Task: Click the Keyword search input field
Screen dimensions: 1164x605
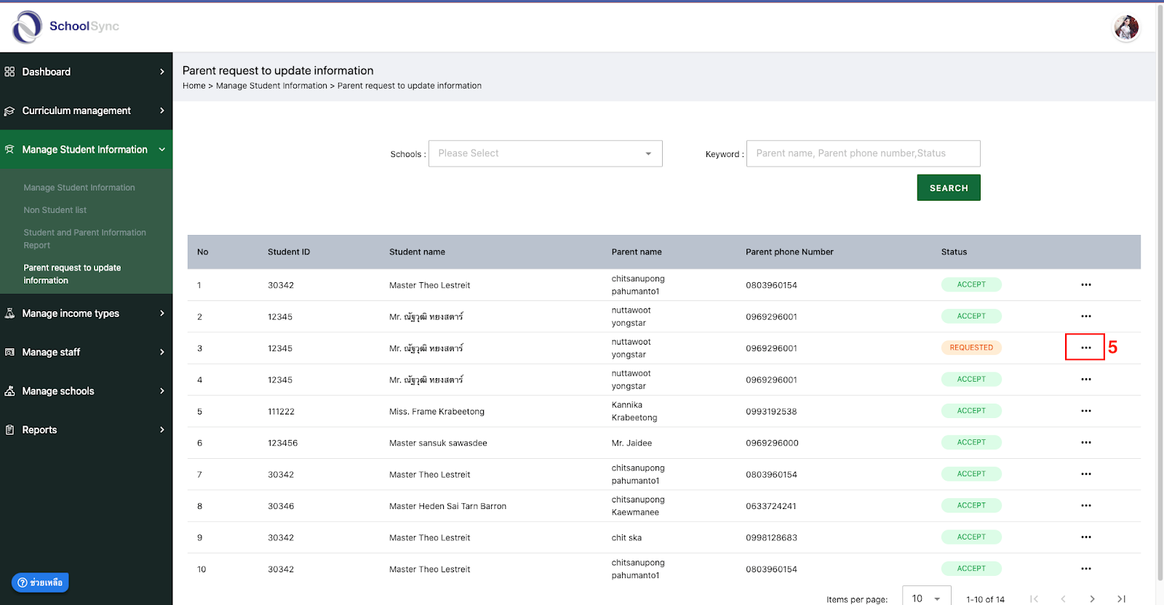Action: coord(864,153)
